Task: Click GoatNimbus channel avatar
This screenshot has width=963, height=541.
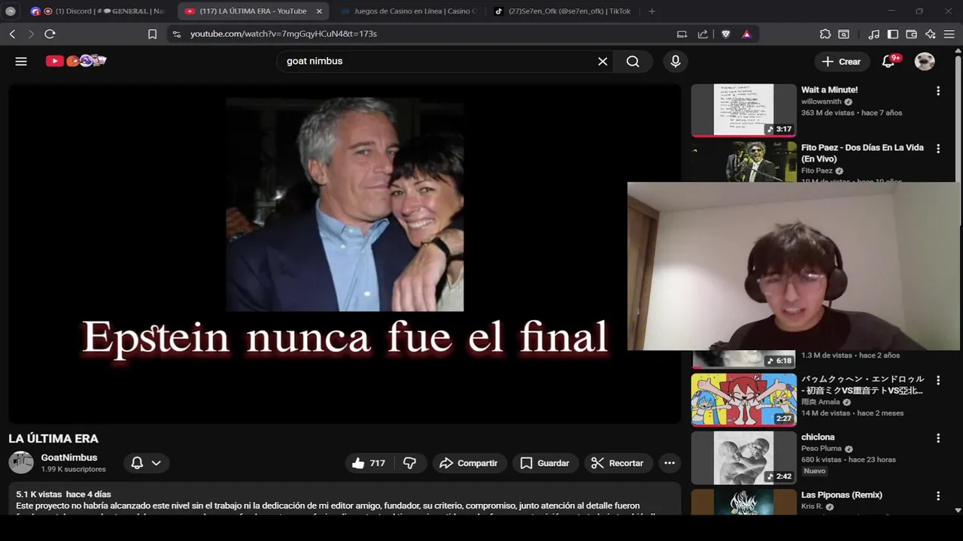Action: tap(21, 463)
